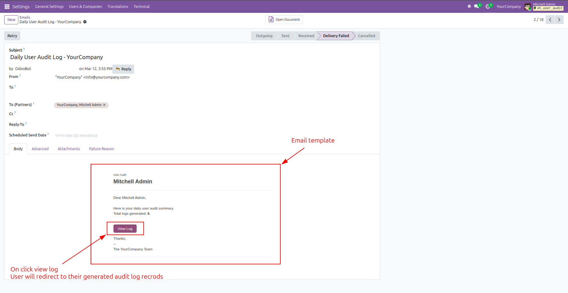Viewport: 568px width, 293px height.
Task: Open the Translations menu
Action: (x=118, y=6)
